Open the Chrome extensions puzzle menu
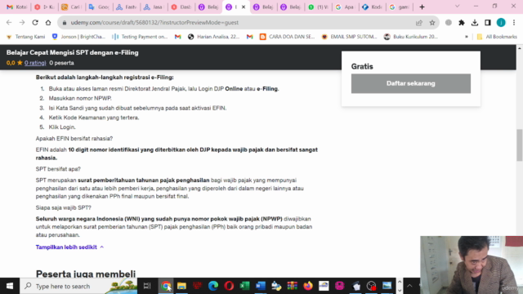 (x=462, y=23)
